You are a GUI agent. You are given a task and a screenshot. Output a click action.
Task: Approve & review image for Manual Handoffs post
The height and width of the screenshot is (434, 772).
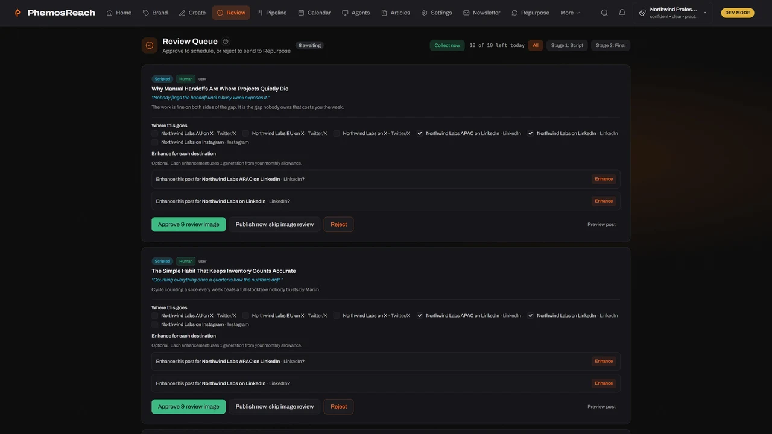click(x=189, y=224)
